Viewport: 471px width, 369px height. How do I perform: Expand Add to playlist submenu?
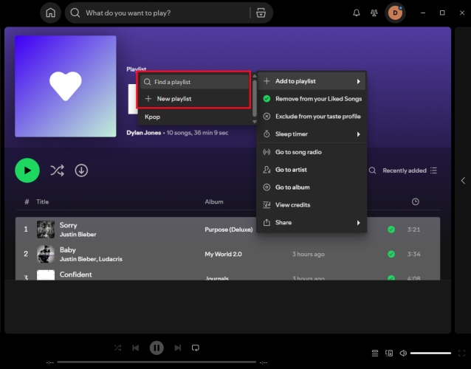coord(312,81)
